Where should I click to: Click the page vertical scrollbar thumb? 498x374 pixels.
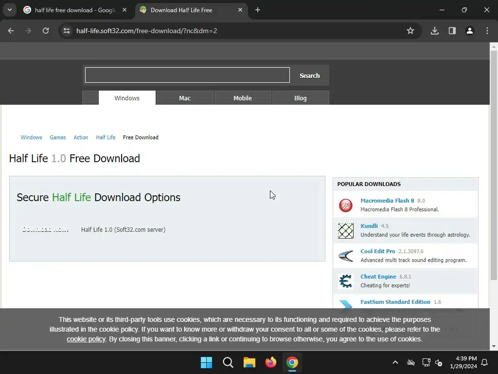coord(494,166)
